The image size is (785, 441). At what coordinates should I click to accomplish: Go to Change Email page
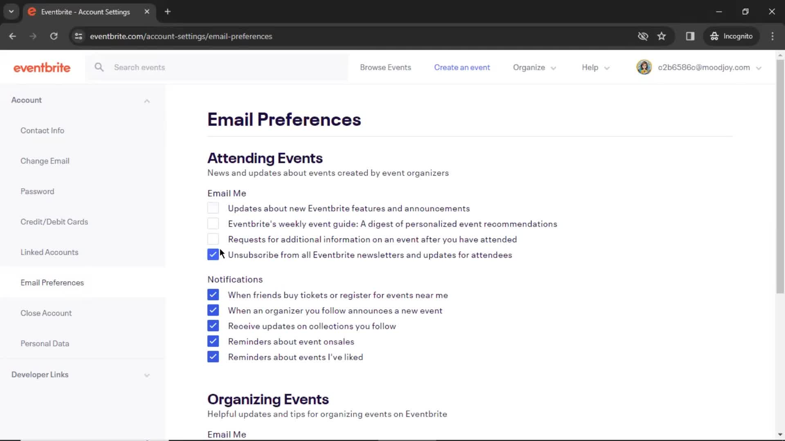(x=45, y=161)
